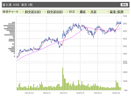This screenshot has height=98, width=131.
Task: Click the orange arrow before 日中足(1分)
Action: [x=23, y=12]
